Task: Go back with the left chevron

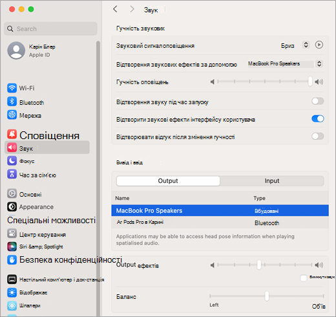Action: [x=116, y=9]
